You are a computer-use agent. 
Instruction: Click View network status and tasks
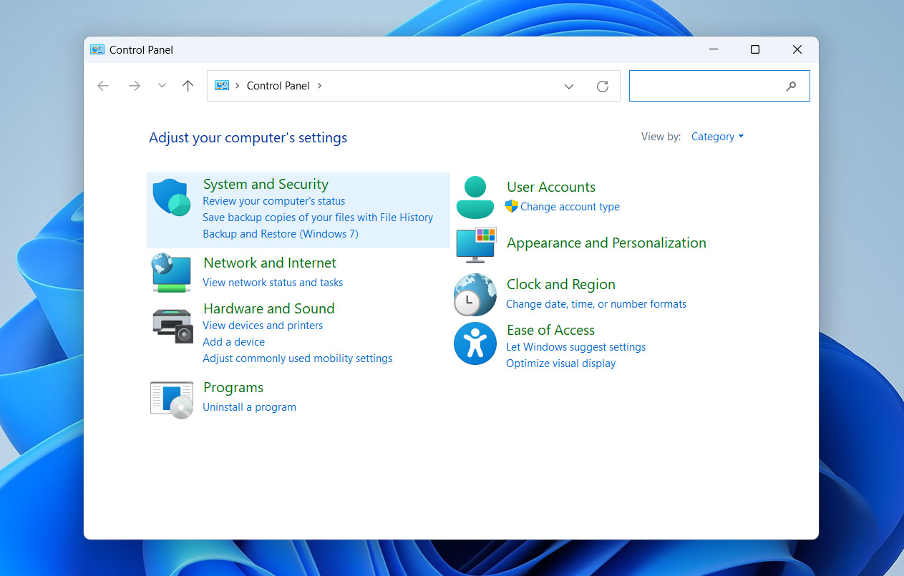(x=273, y=283)
